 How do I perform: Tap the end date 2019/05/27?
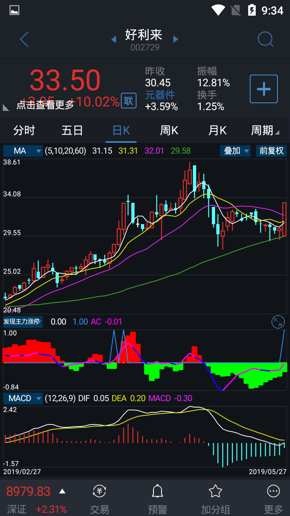coord(267,471)
